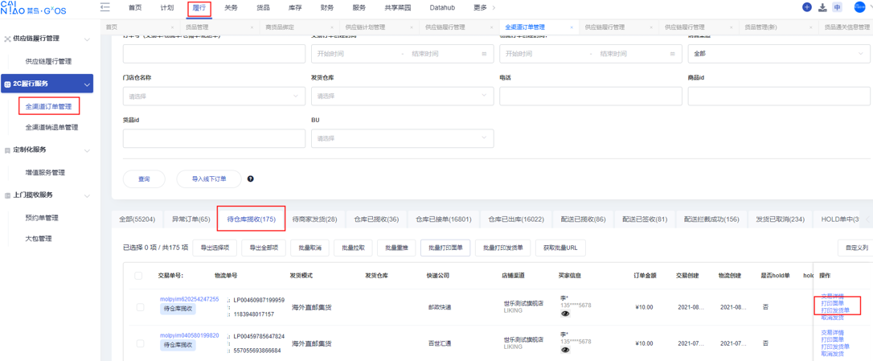Open calendar icon of second date range
873x361 pixels.
[671, 54]
